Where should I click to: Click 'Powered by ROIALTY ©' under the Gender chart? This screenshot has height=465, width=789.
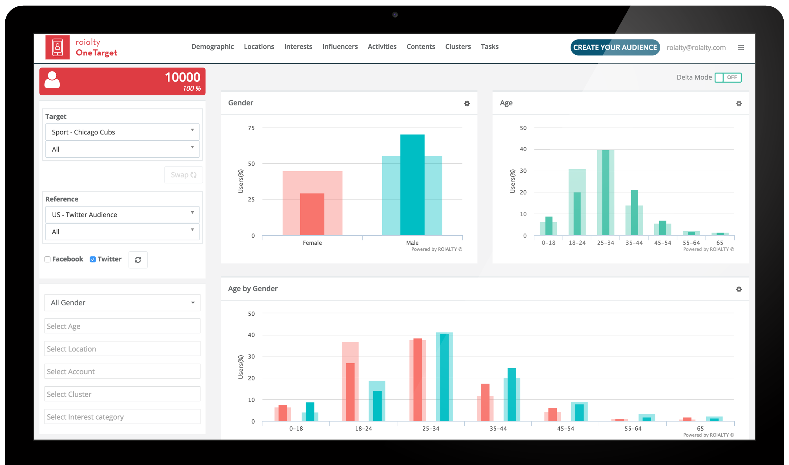click(437, 249)
